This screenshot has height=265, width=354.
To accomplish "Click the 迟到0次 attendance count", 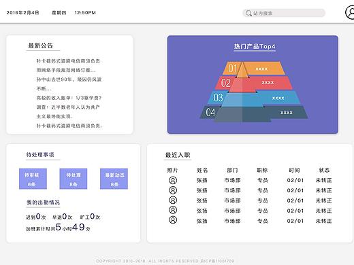I will (36, 217).
